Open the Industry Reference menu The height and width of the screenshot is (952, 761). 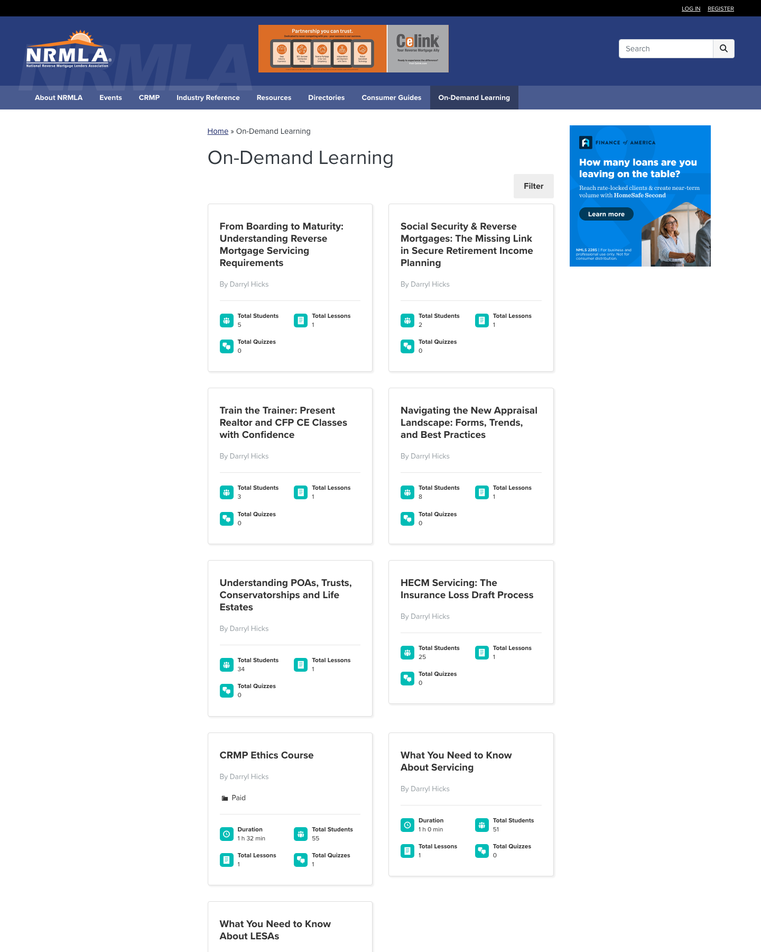click(x=208, y=98)
